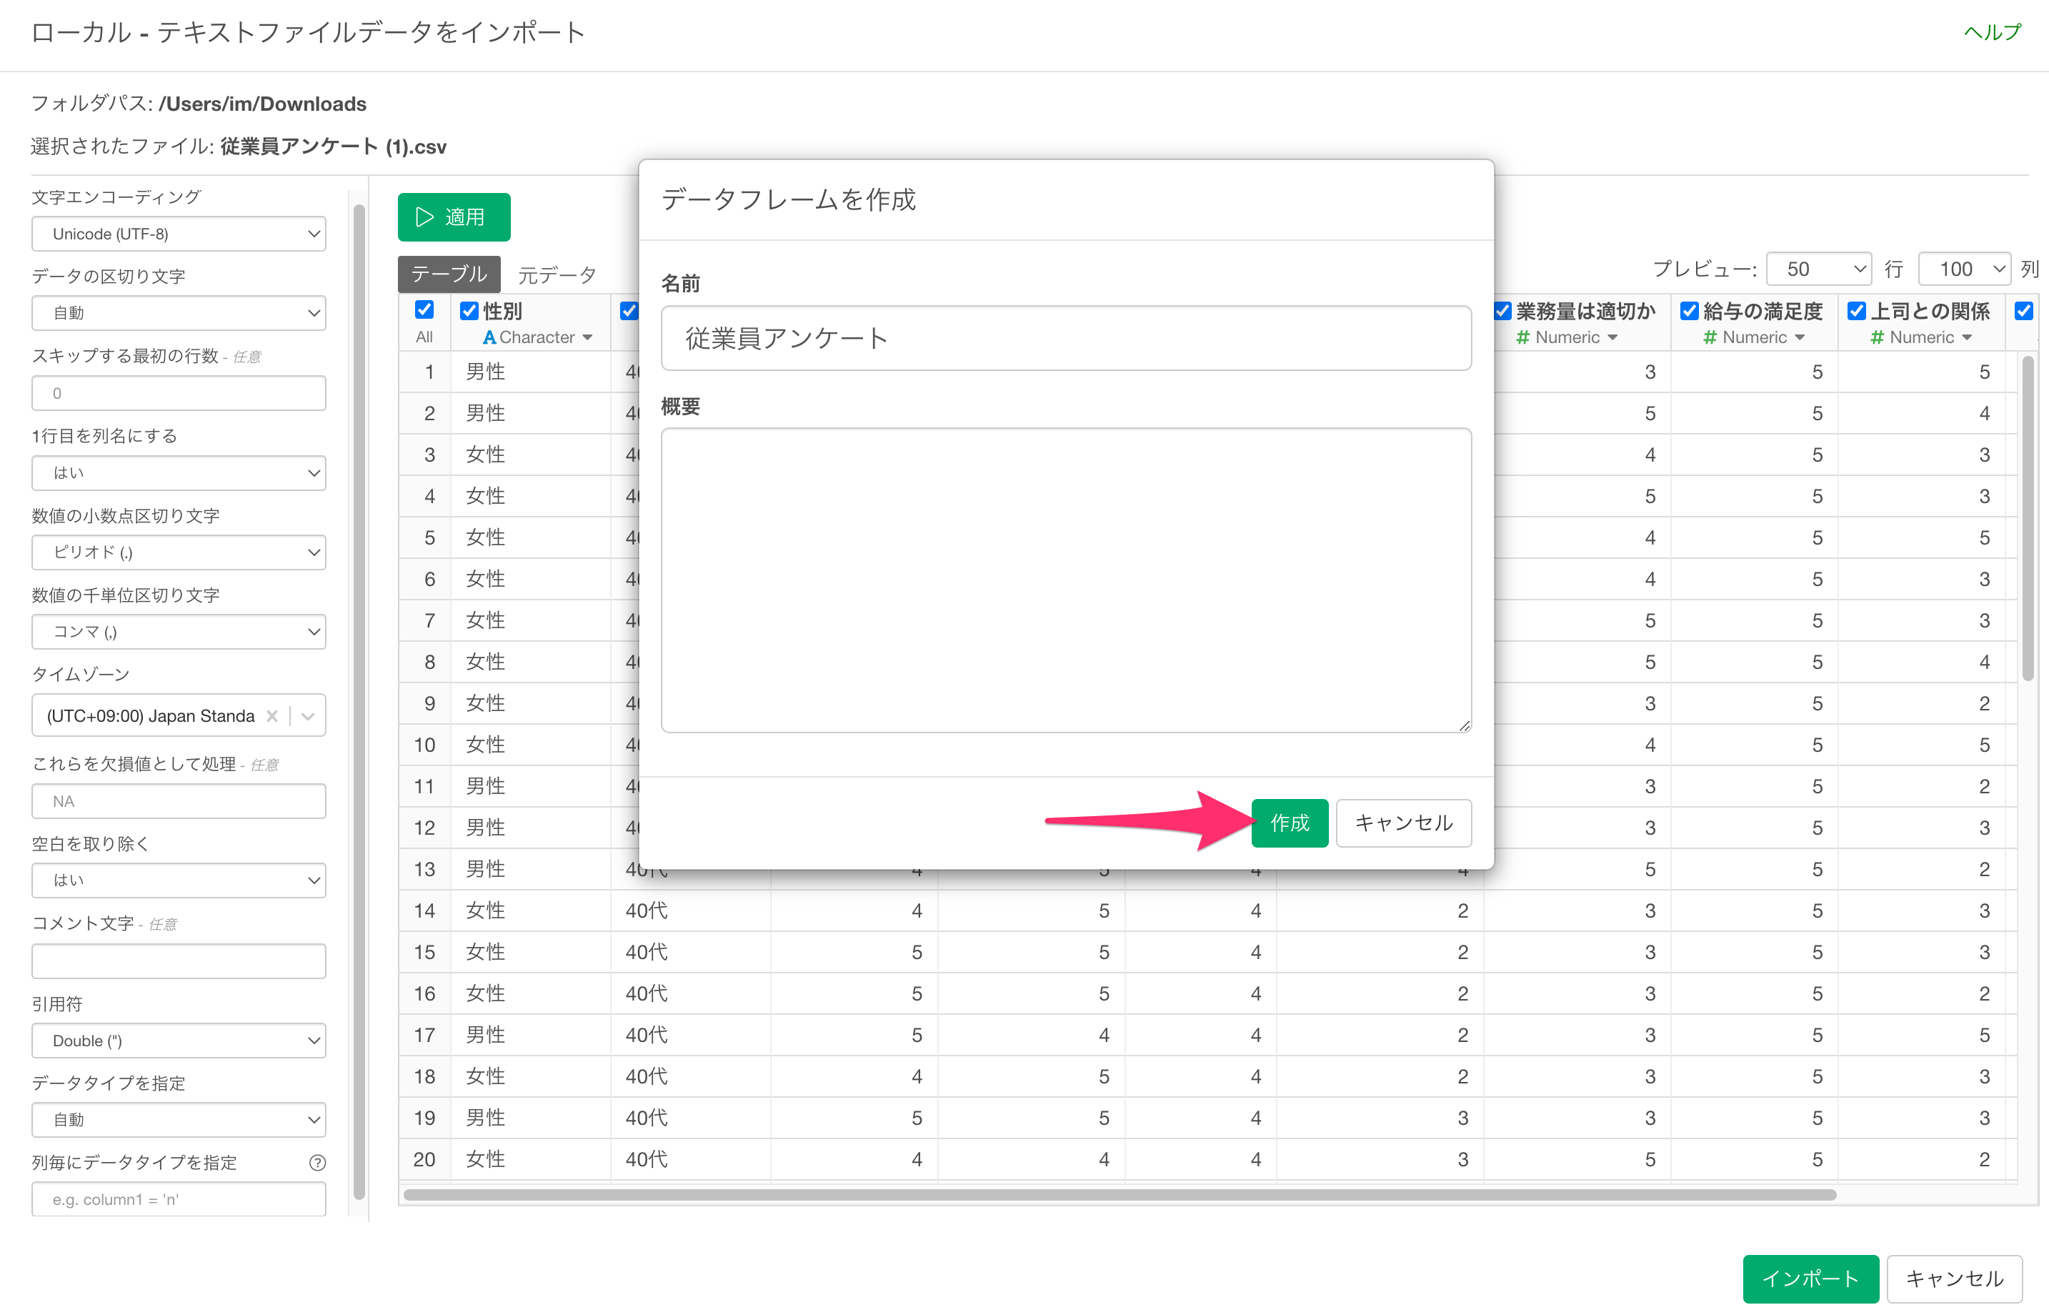Click the question mark help icon for column data types

[317, 1162]
